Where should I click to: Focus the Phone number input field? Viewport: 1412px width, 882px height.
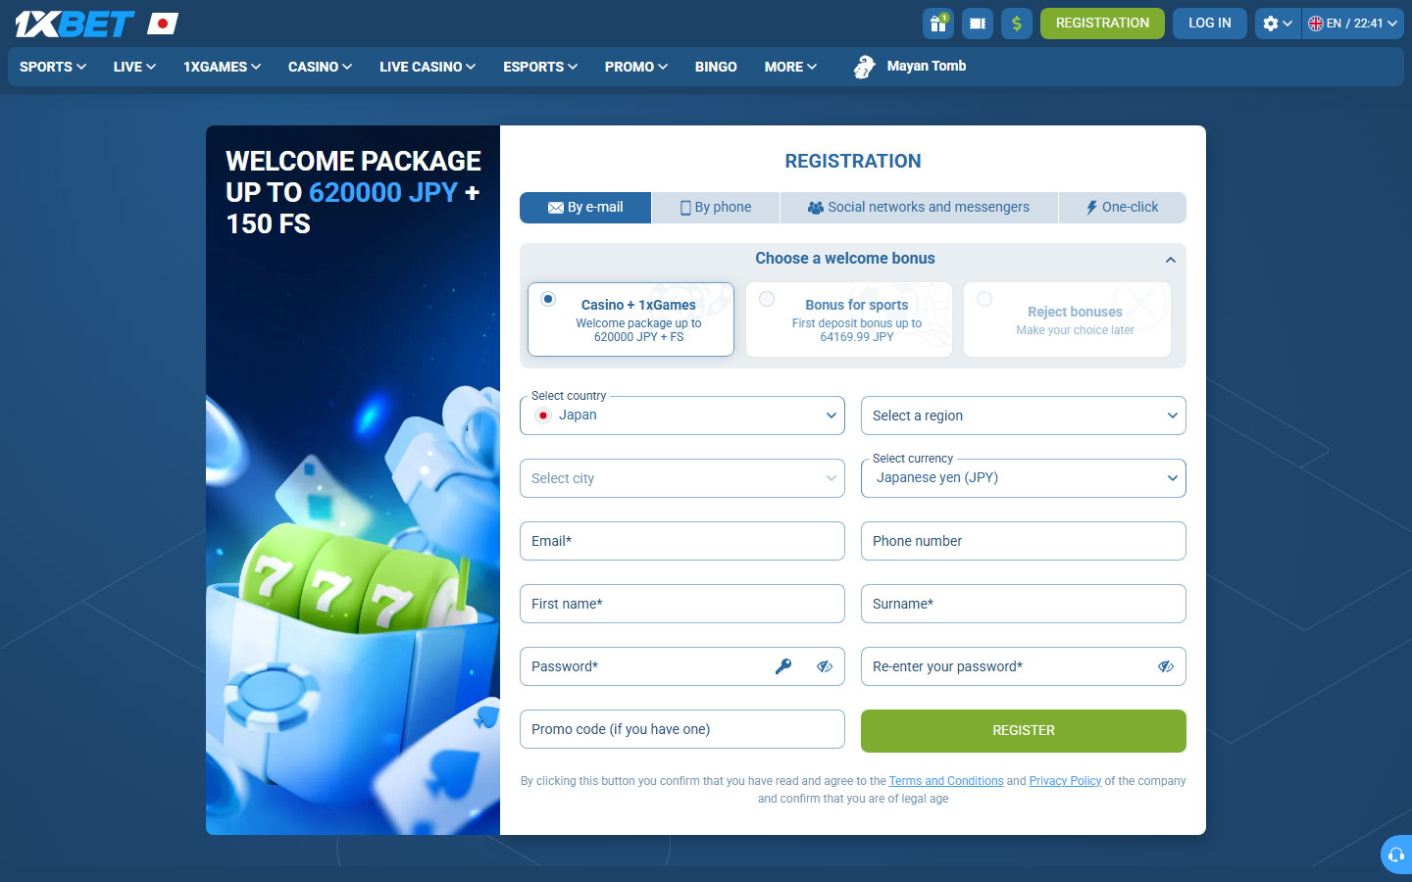point(1024,541)
